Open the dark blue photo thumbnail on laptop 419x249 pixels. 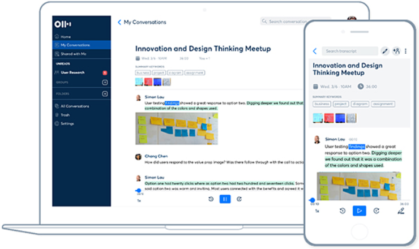(x=157, y=81)
